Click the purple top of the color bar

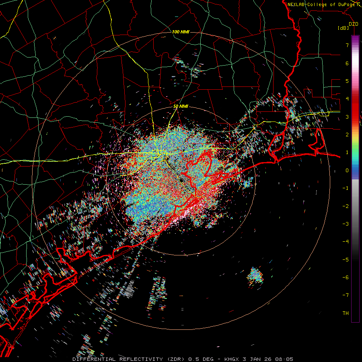(x=355, y=39)
